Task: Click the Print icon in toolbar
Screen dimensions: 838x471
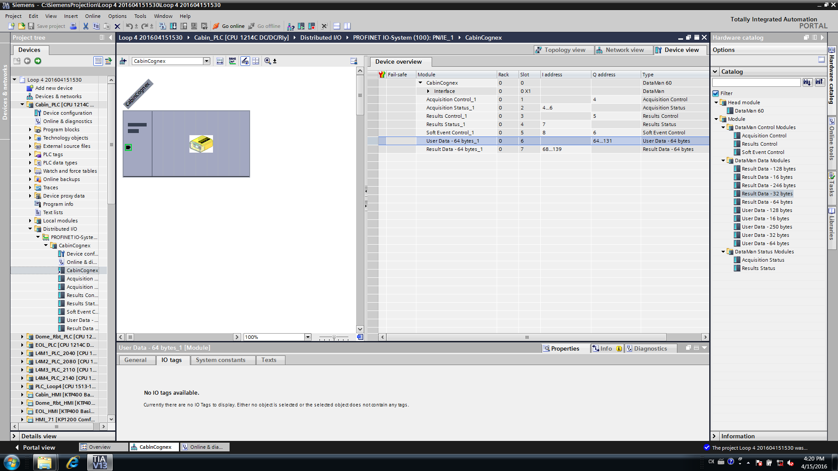Action: (x=73, y=26)
